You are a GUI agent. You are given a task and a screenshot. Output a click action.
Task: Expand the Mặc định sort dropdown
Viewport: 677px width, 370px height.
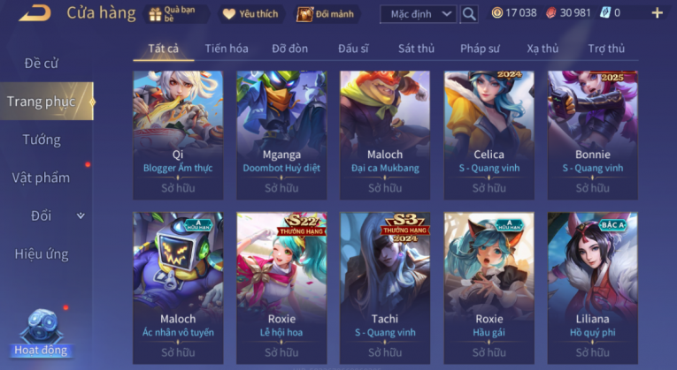pos(418,14)
